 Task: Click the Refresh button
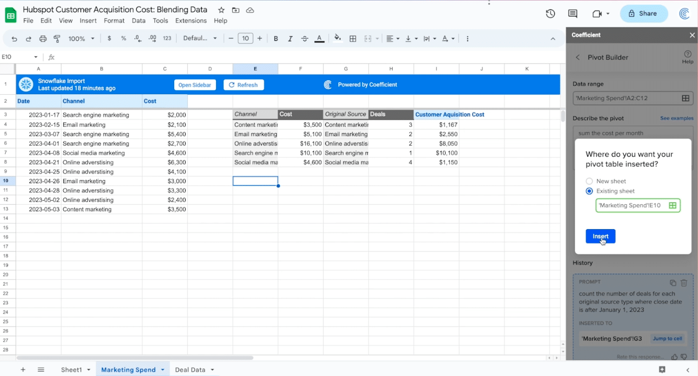[x=243, y=85]
